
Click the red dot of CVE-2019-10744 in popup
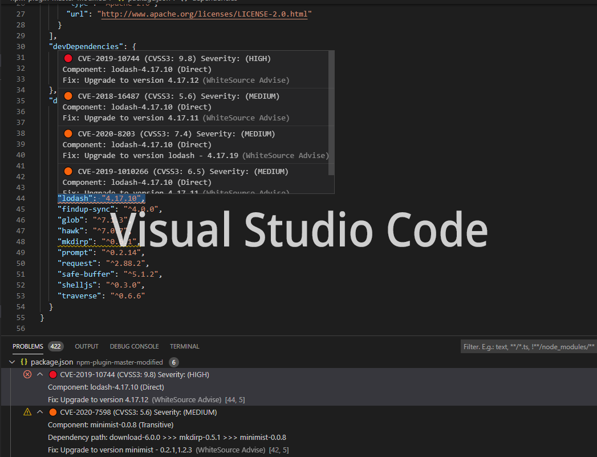point(68,58)
